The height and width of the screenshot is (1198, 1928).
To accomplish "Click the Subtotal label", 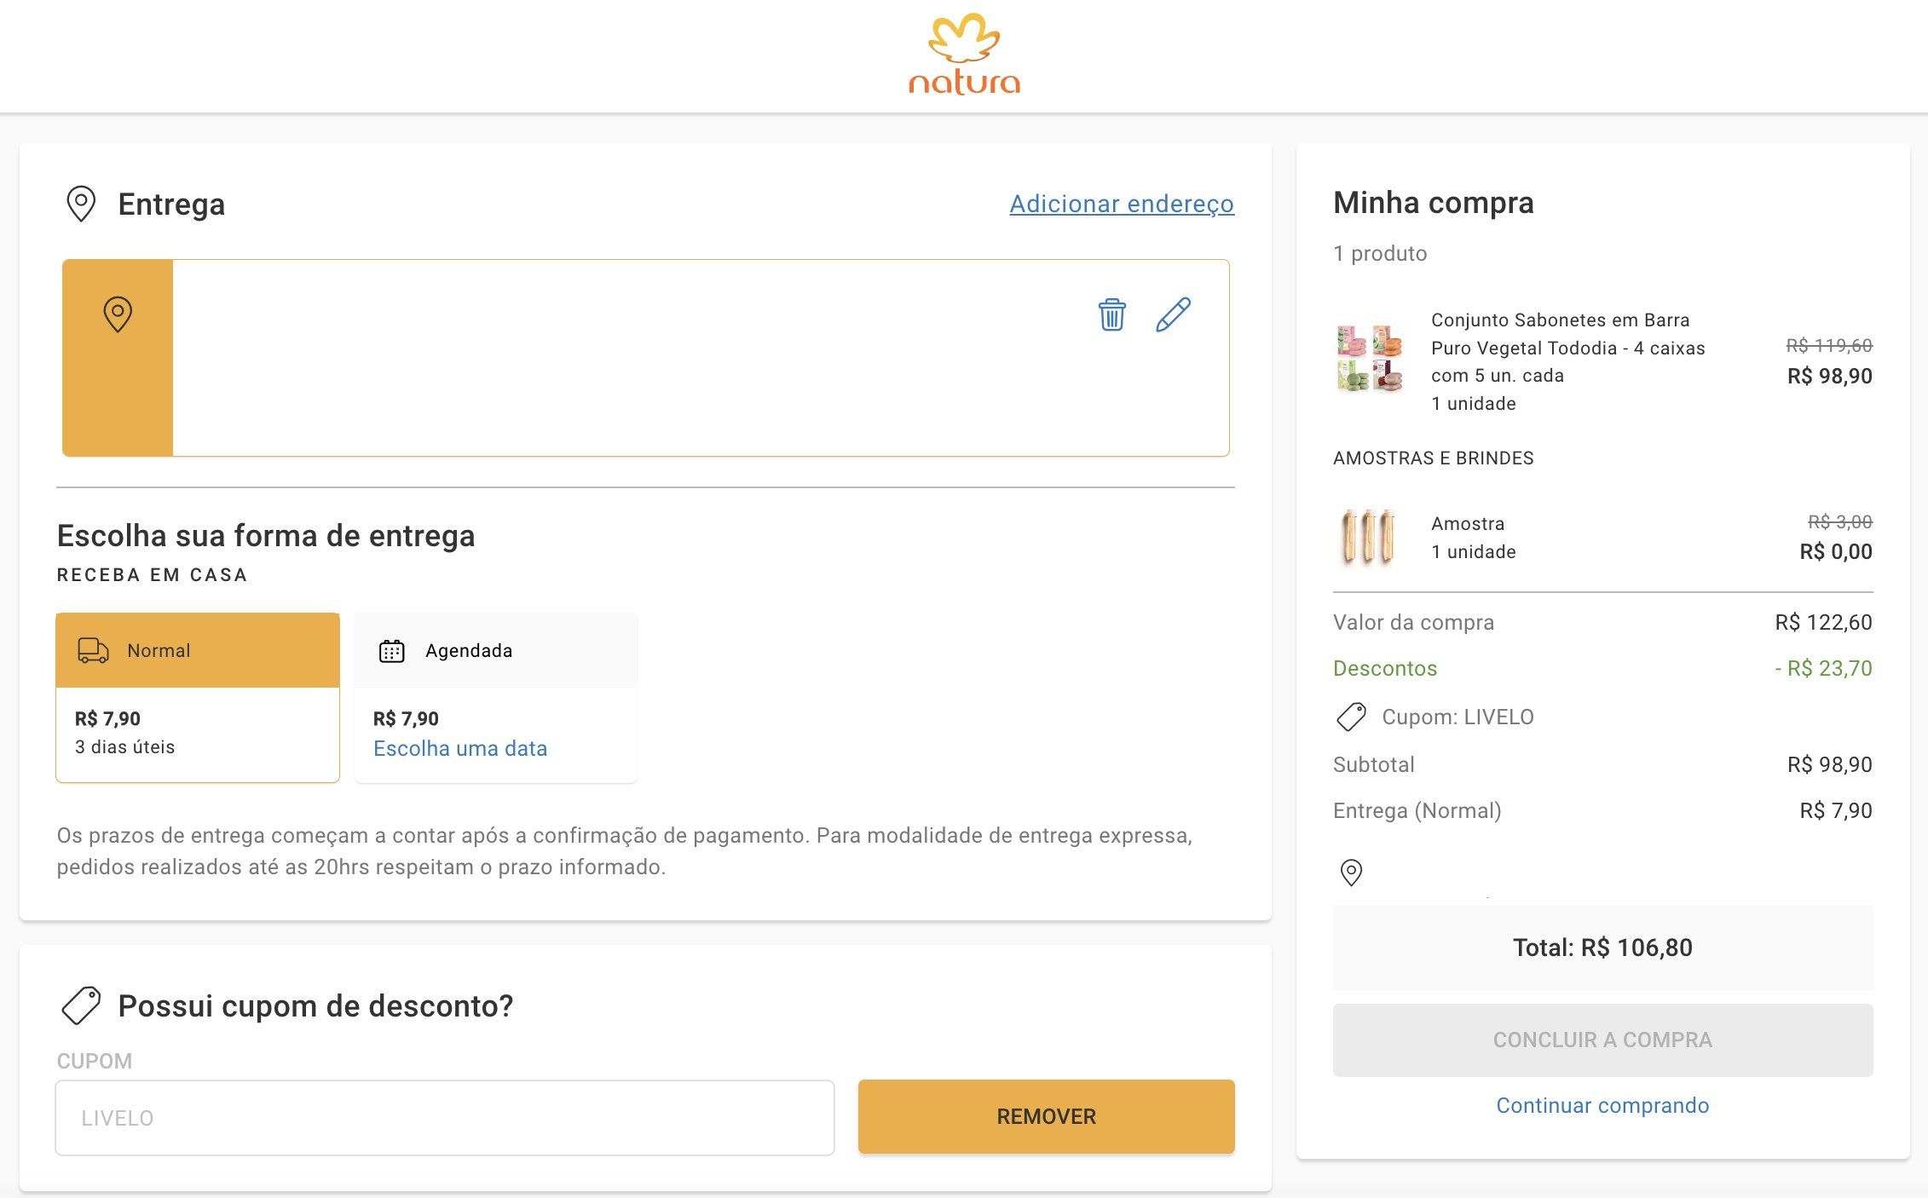I will pos(1373,764).
